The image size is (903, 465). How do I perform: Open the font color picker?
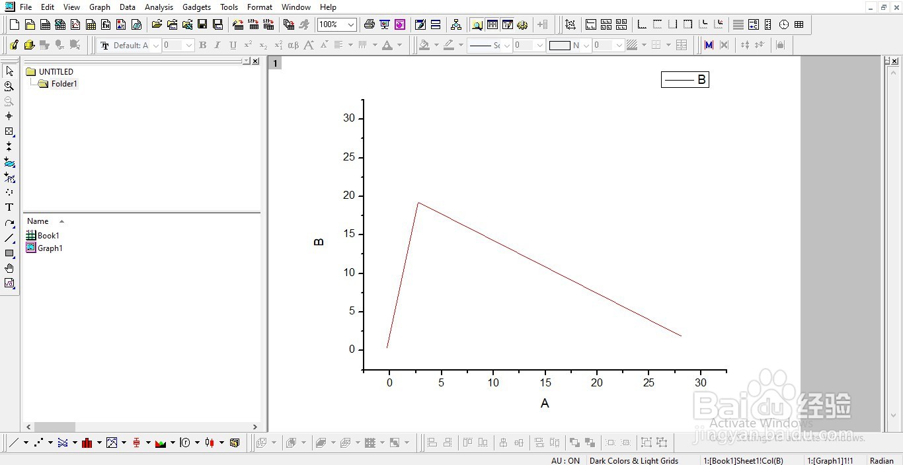click(x=387, y=45)
